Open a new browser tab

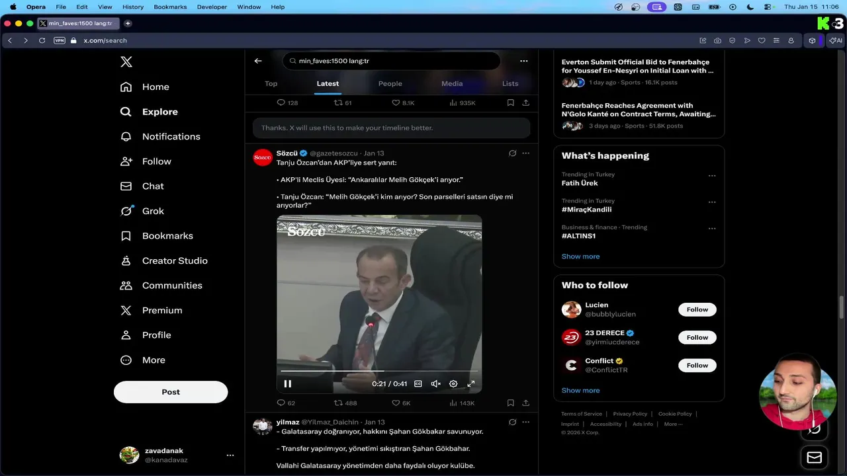128,23
